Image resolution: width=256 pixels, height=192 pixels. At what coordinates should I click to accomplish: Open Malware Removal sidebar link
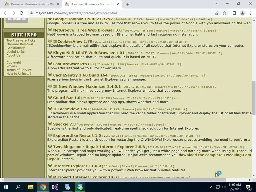[x=19, y=44]
